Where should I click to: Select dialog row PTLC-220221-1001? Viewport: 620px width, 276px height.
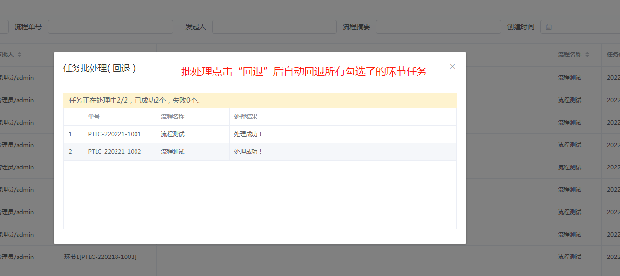[115, 134]
